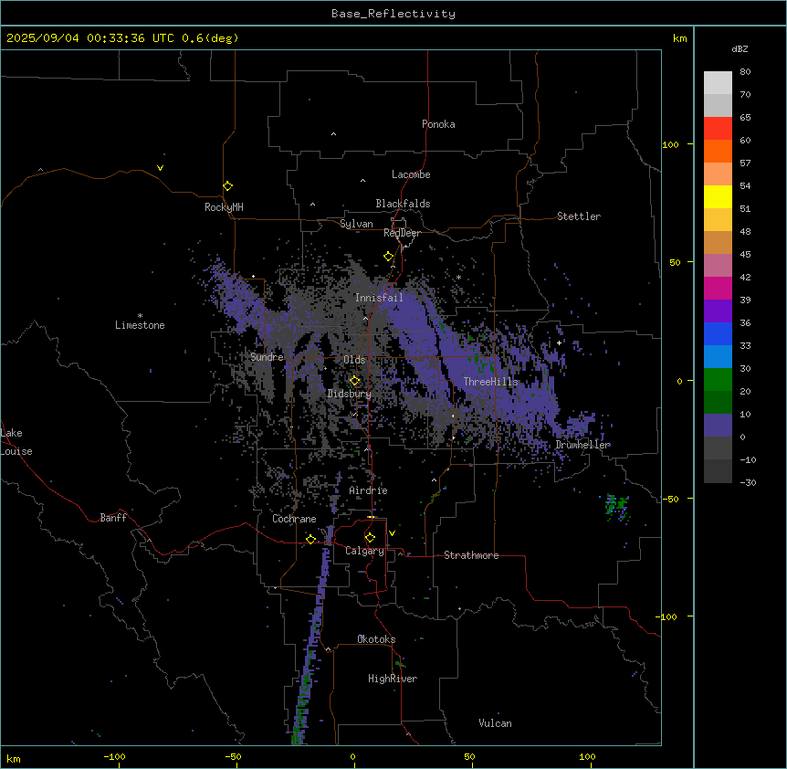
Task: Click the Didsbury town label
Action: coord(350,394)
